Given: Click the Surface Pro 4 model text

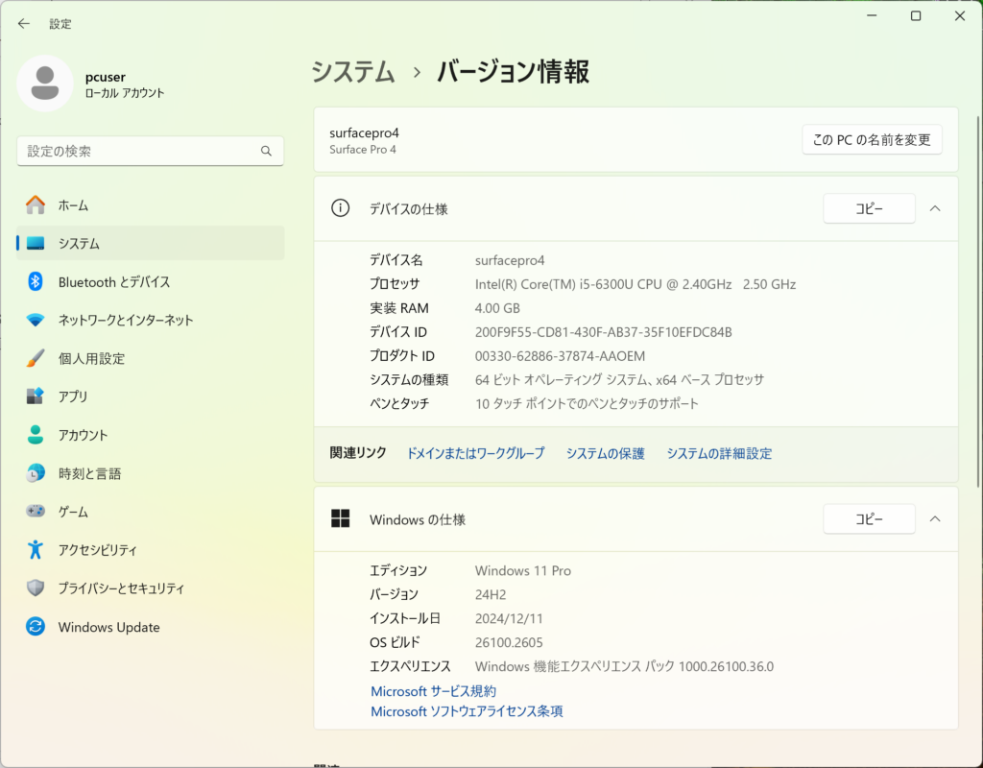Looking at the screenshot, I should click(x=362, y=149).
